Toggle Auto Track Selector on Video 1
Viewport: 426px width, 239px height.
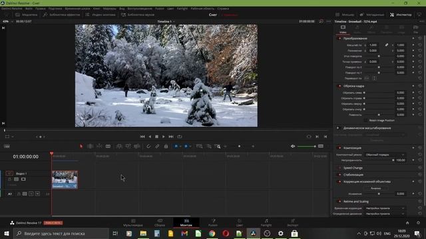point(16,179)
